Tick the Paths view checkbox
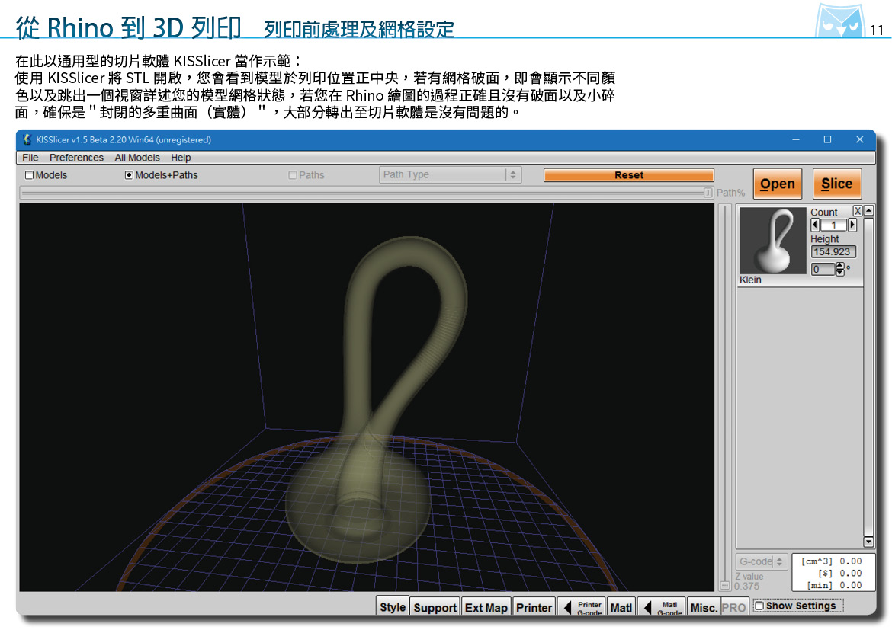The height and width of the screenshot is (630, 892). 293,175
